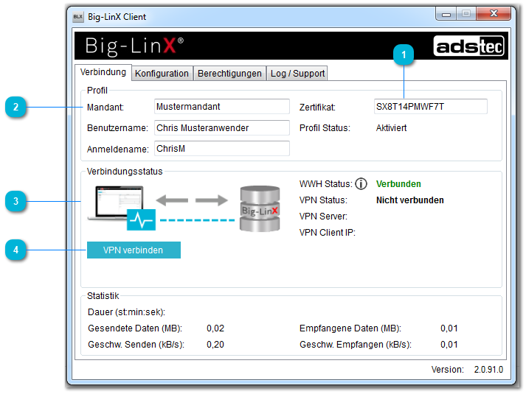526x394 pixels.
Task: Click the laptop client image
Action: (x=116, y=203)
